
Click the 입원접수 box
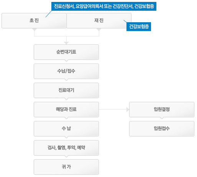coord(162,129)
